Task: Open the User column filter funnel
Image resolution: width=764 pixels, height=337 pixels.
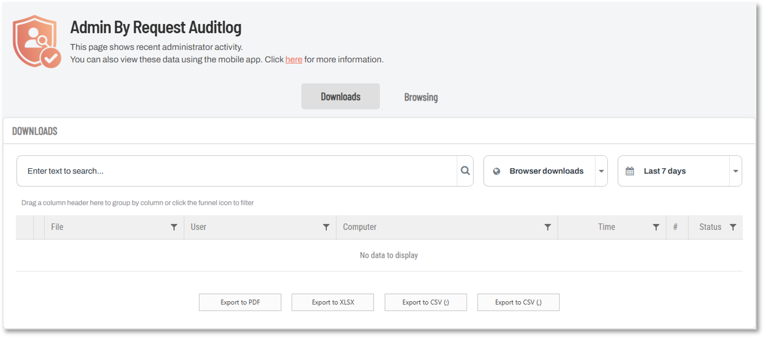Action: [x=326, y=227]
